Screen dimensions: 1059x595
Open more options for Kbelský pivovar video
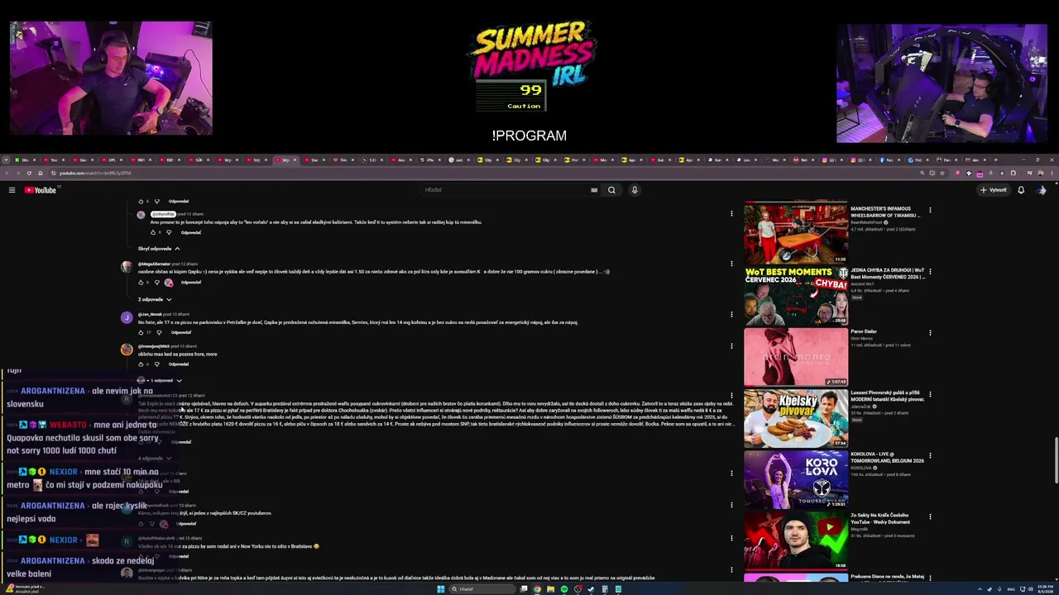(x=930, y=393)
